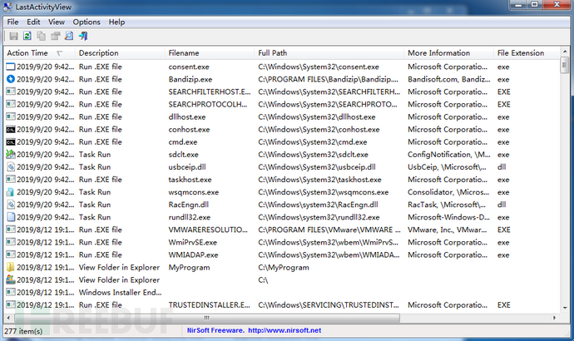Viewport: 574px width, 341px height.
Task: Select the VMWARERESOLUTIO... filename cell
Action: 208,230
